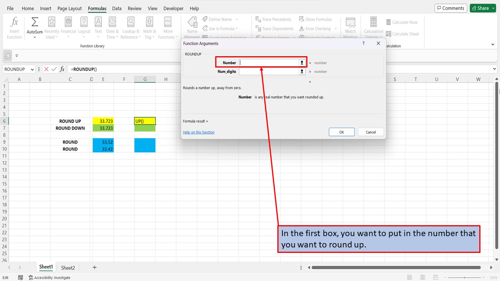Screen dimensions: 500x281
Task: Click the Insert Function icon
Action: 14,27
